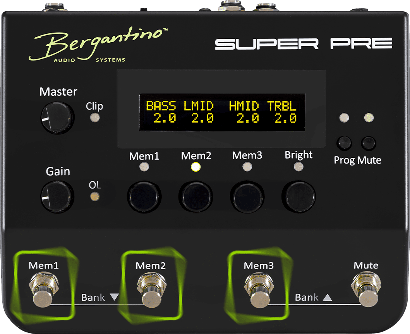Click the Bergantino Audio Systems logo
The width and height of the screenshot is (410, 334).
coord(98,45)
